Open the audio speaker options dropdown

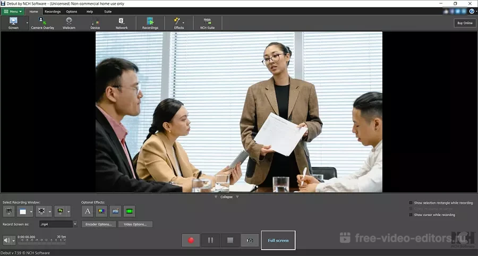pyautogui.click(x=13, y=240)
